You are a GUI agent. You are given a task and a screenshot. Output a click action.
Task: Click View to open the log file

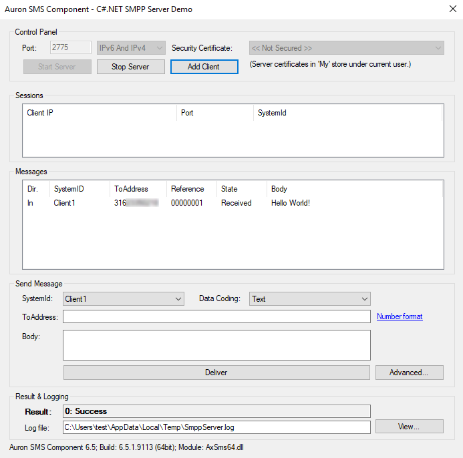click(x=409, y=427)
